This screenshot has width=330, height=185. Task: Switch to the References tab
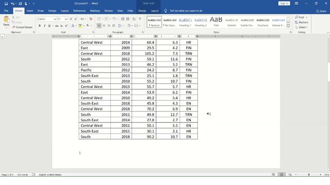pyautogui.click(x=79, y=11)
